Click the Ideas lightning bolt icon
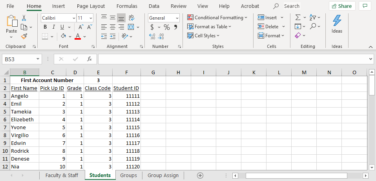This screenshot has height=181, width=376. (337, 20)
